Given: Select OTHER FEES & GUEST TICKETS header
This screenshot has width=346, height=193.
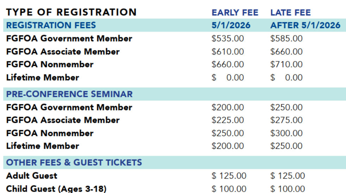Looking at the screenshot, I should 74,162.
